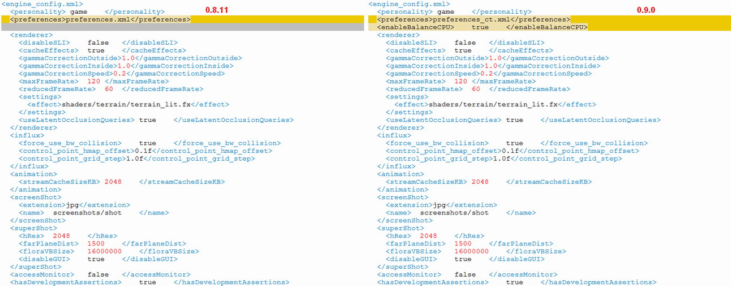The image size is (731, 286).
Task: Click floraVBSize value 16000000 in right pane
Action: [x=471, y=252]
